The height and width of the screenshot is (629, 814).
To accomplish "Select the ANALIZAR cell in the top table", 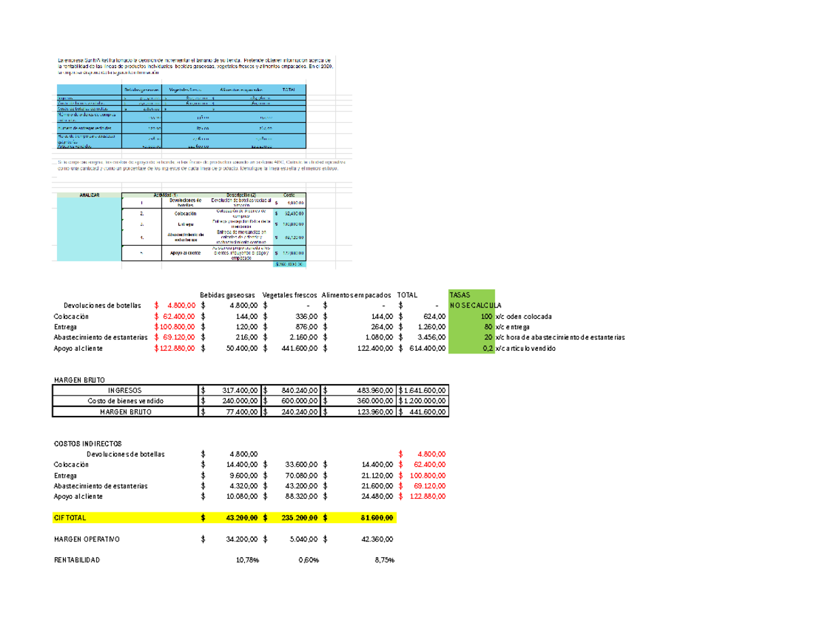I will pos(89,195).
